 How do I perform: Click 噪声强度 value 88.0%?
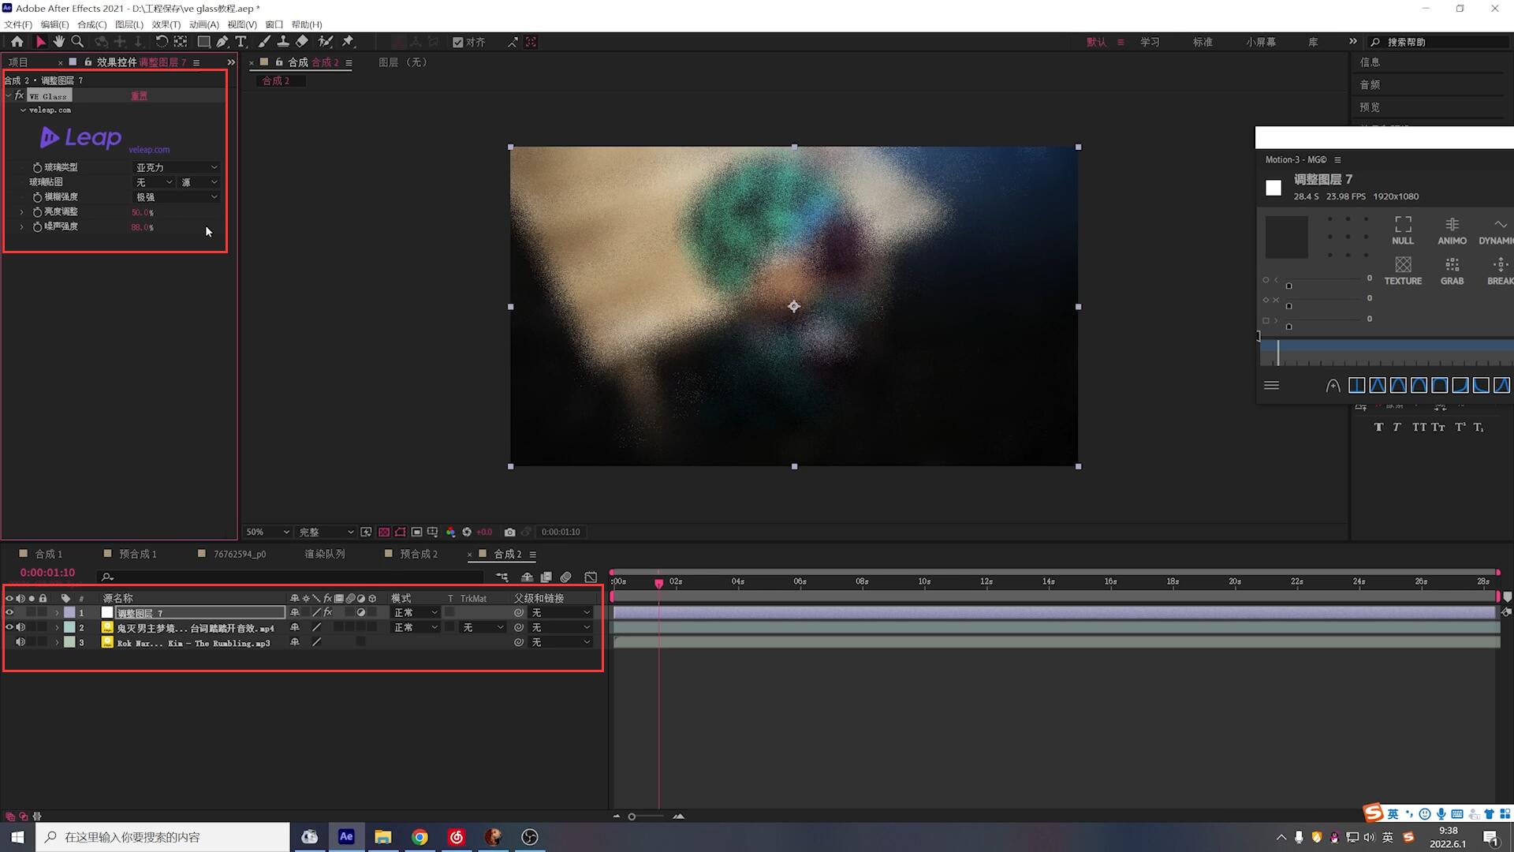(142, 228)
